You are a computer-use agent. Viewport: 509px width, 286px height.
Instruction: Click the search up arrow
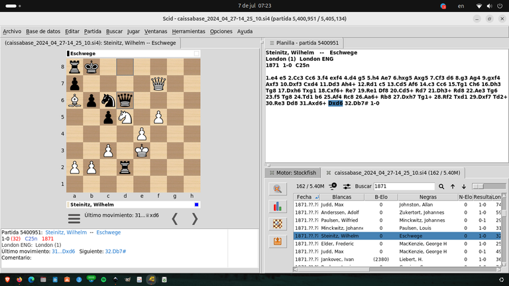[453, 186]
